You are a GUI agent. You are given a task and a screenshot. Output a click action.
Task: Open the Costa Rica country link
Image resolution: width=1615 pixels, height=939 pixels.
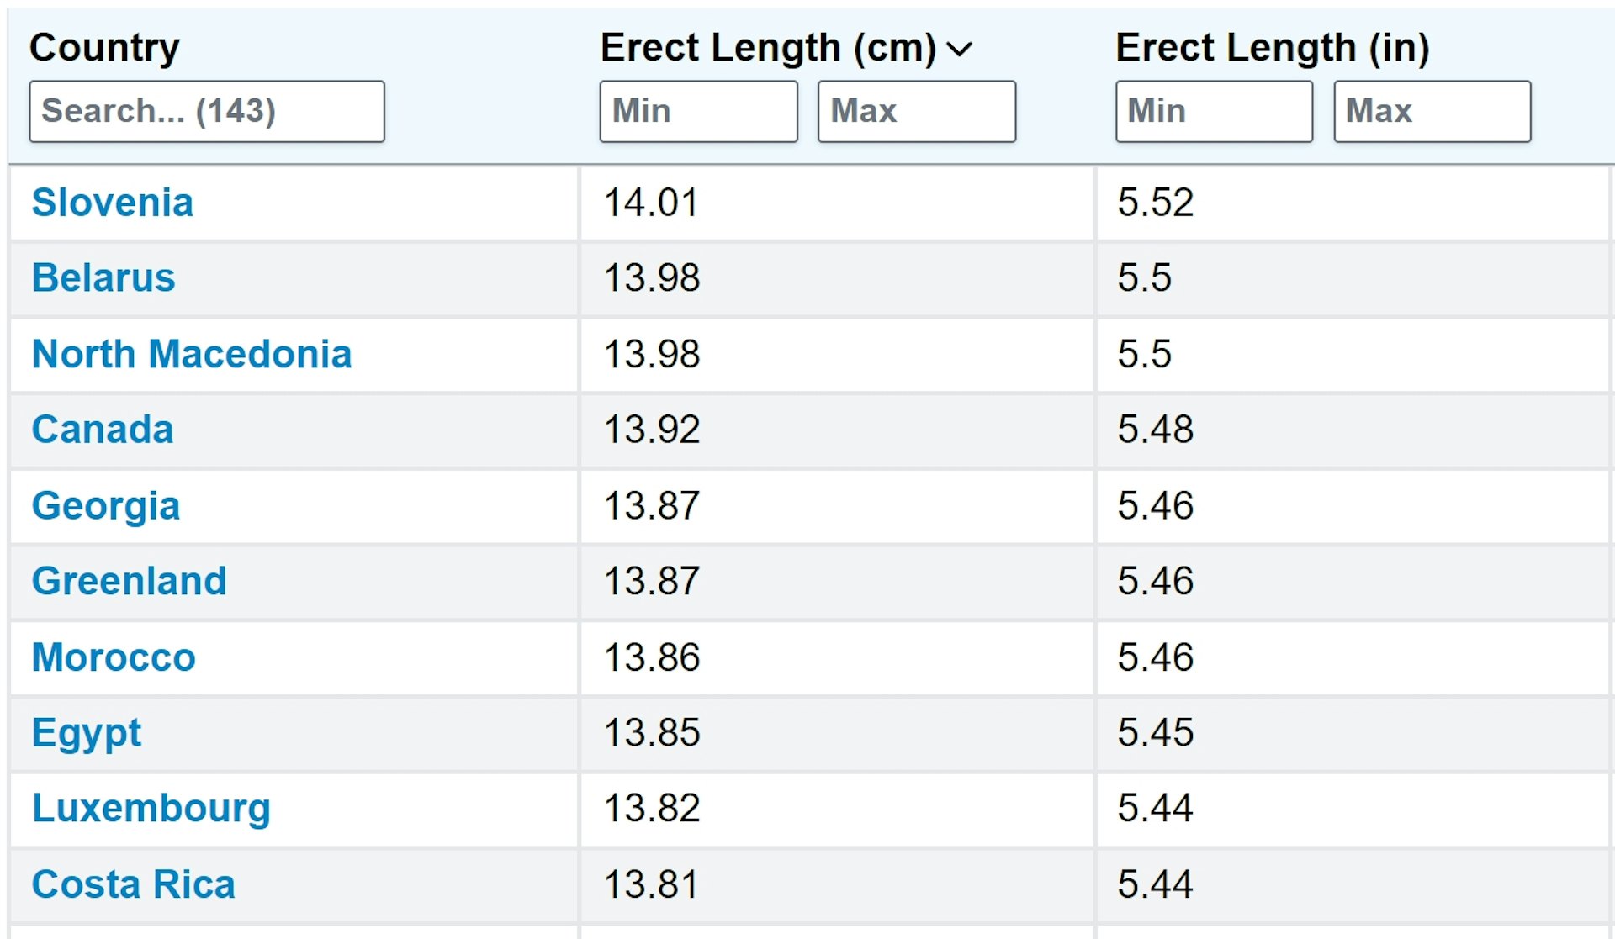tap(133, 884)
